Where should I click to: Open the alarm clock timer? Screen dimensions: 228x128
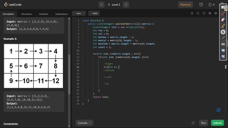coord(201,5)
